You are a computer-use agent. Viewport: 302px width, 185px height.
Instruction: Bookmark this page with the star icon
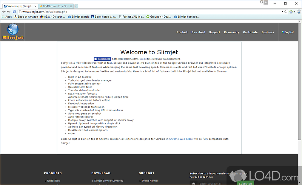[x=286, y=12]
